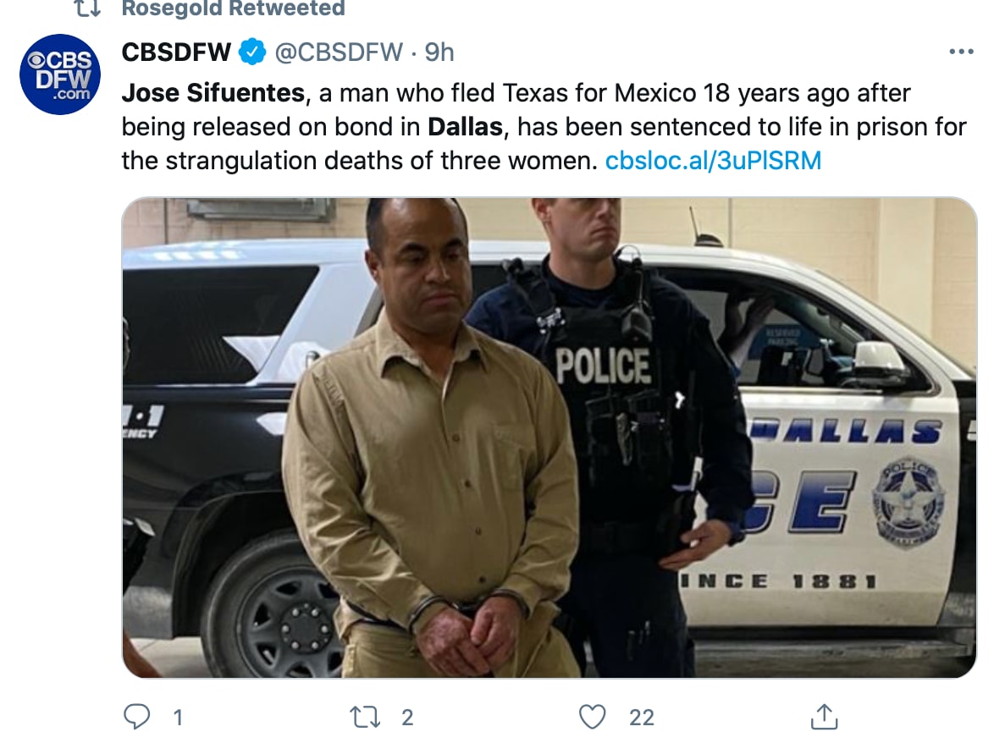
Task: Open the three-dot more options menu
Action: pos(961,52)
